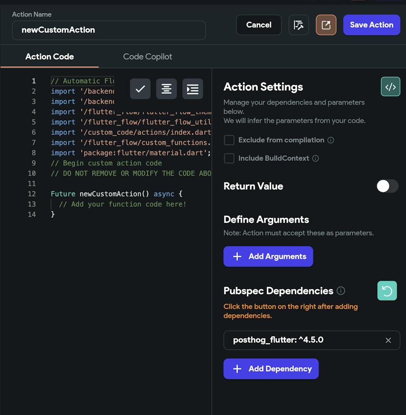406x415 pixels.
Task: Click the Add Arguments button
Action: pos(268,257)
